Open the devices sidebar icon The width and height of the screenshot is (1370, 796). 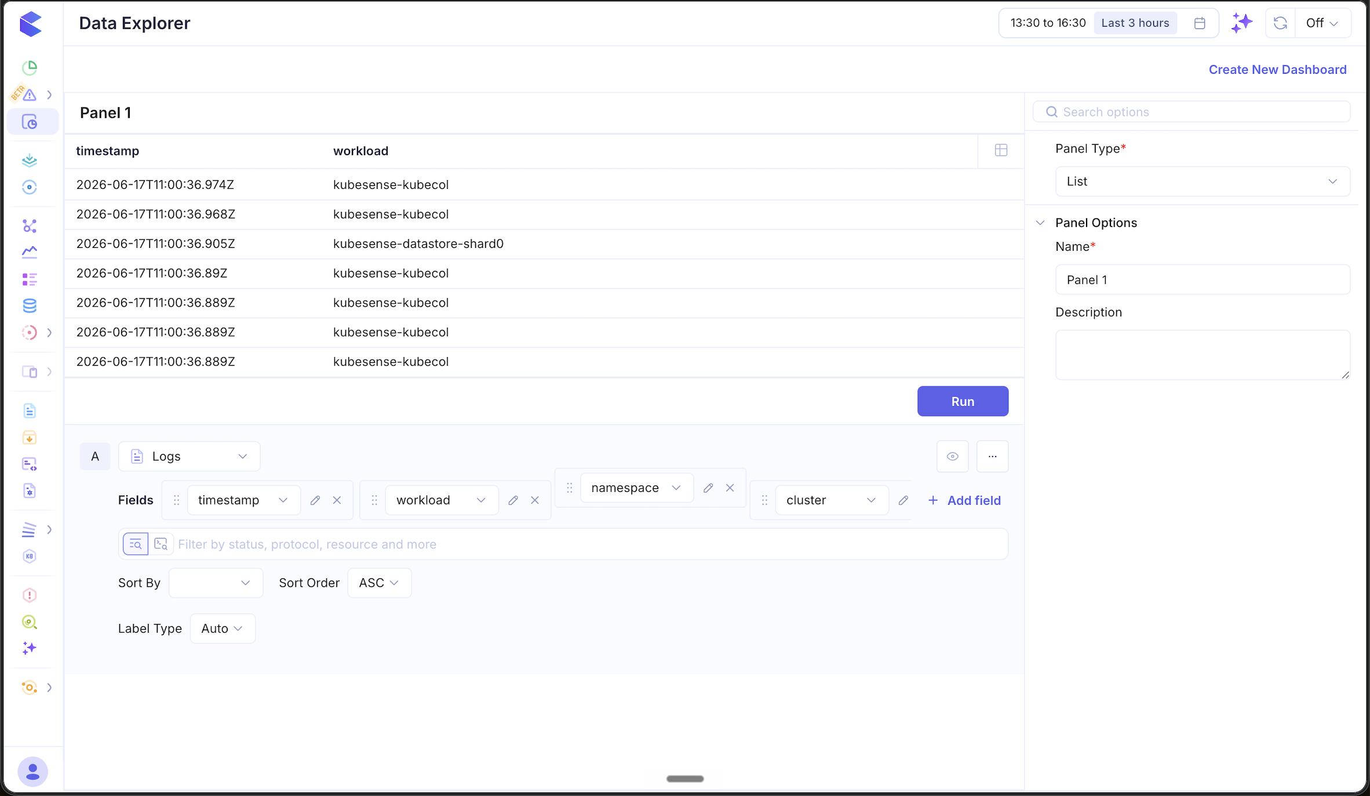coord(30,371)
